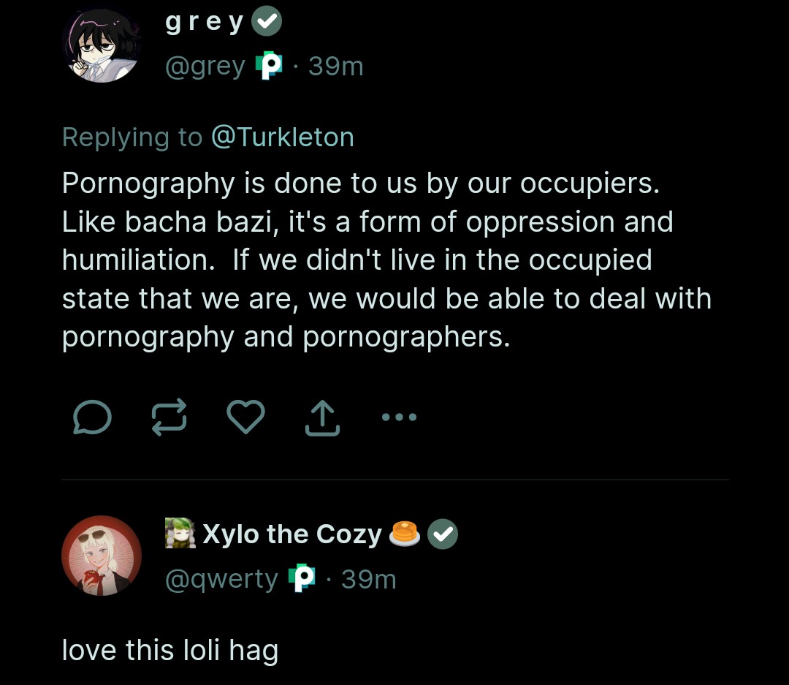This screenshot has width=789, height=685.
Task: Click the pancake emoji after Xylo's name
Action: click(x=405, y=534)
